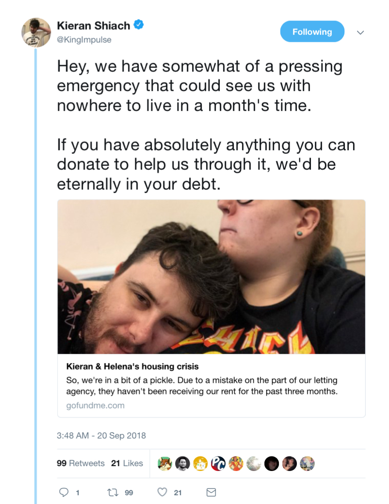Open the yellow castle liker avatar

[x=200, y=464]
